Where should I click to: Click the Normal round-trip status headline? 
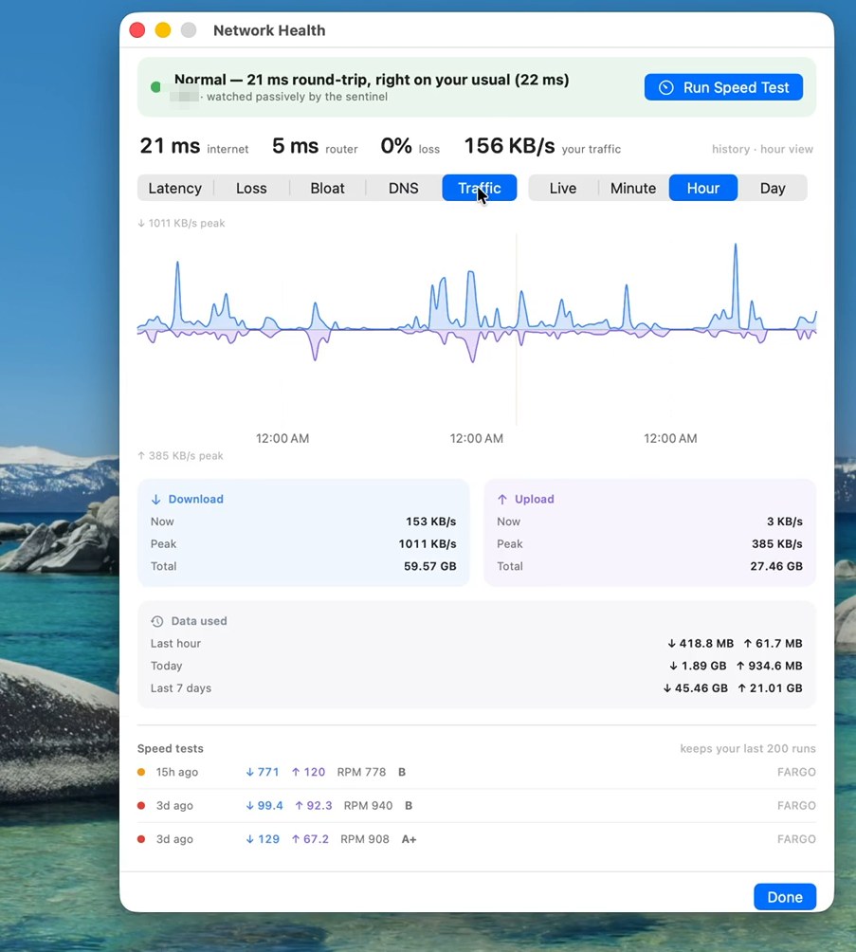pyautogui.click(x=372, y=80)
